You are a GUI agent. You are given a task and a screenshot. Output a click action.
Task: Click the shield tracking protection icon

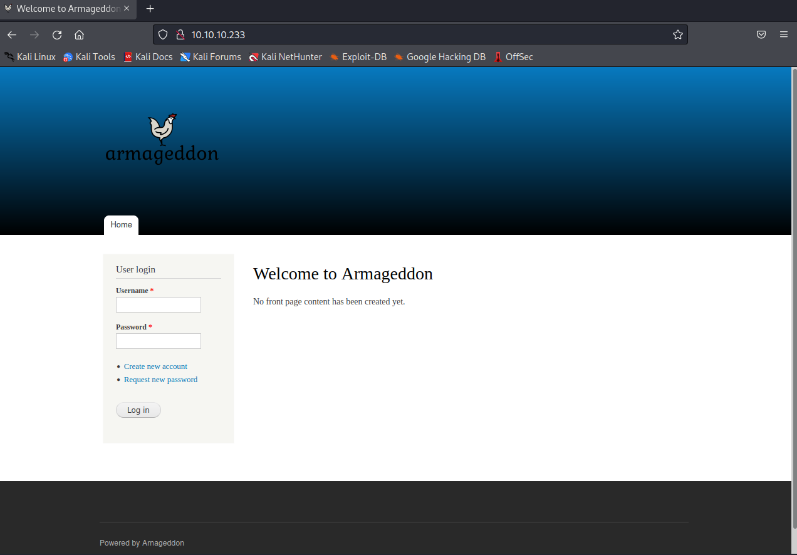click(x=163, y=35)
